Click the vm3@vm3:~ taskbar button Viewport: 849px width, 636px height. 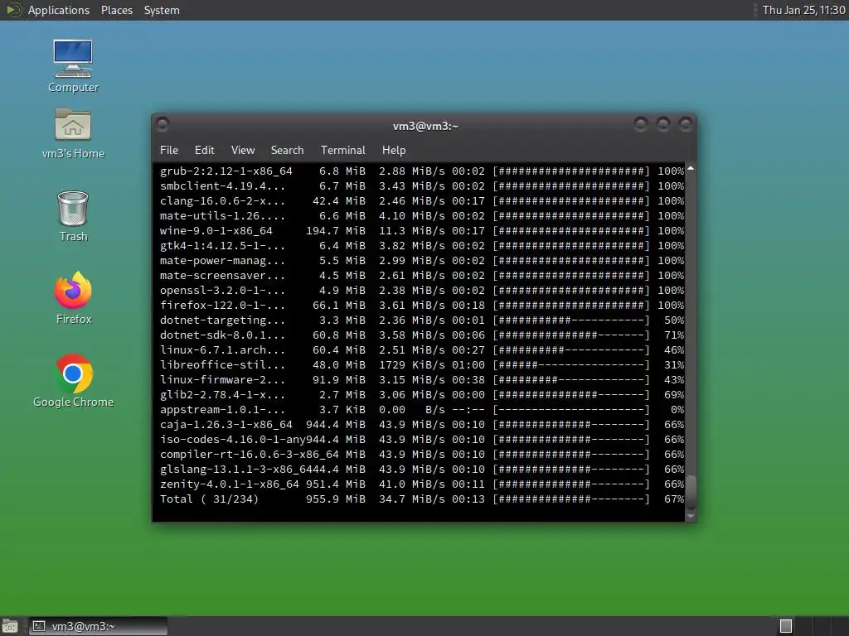tap(98, 626)
